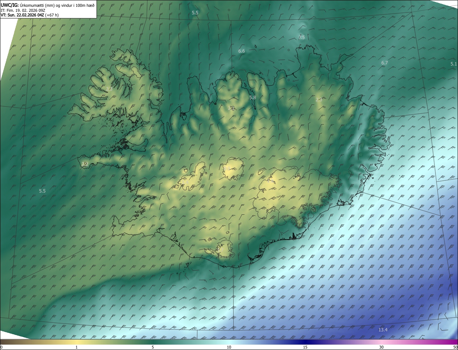
Task: Click the 13.4 value in the southeast ocean
Action: point(383,330)
